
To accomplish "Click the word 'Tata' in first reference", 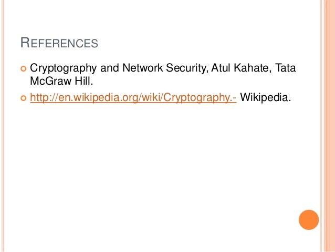I will (286, 68).
